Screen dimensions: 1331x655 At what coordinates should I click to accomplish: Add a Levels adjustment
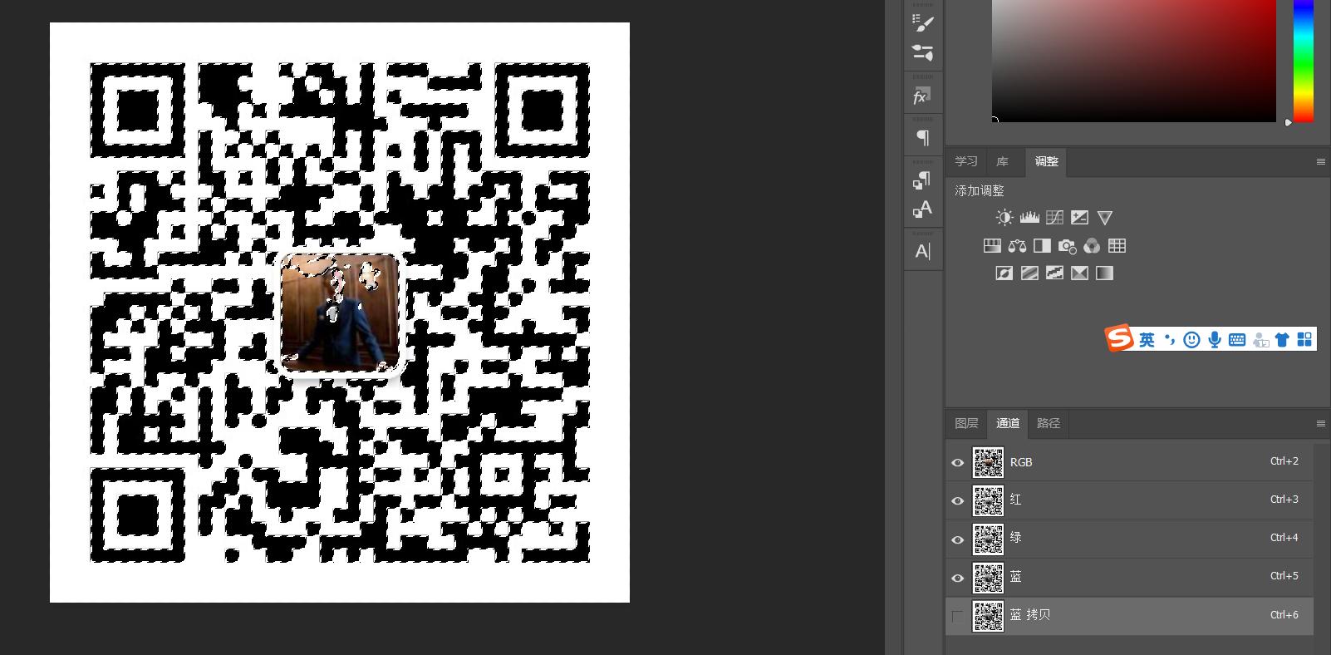1029,218
